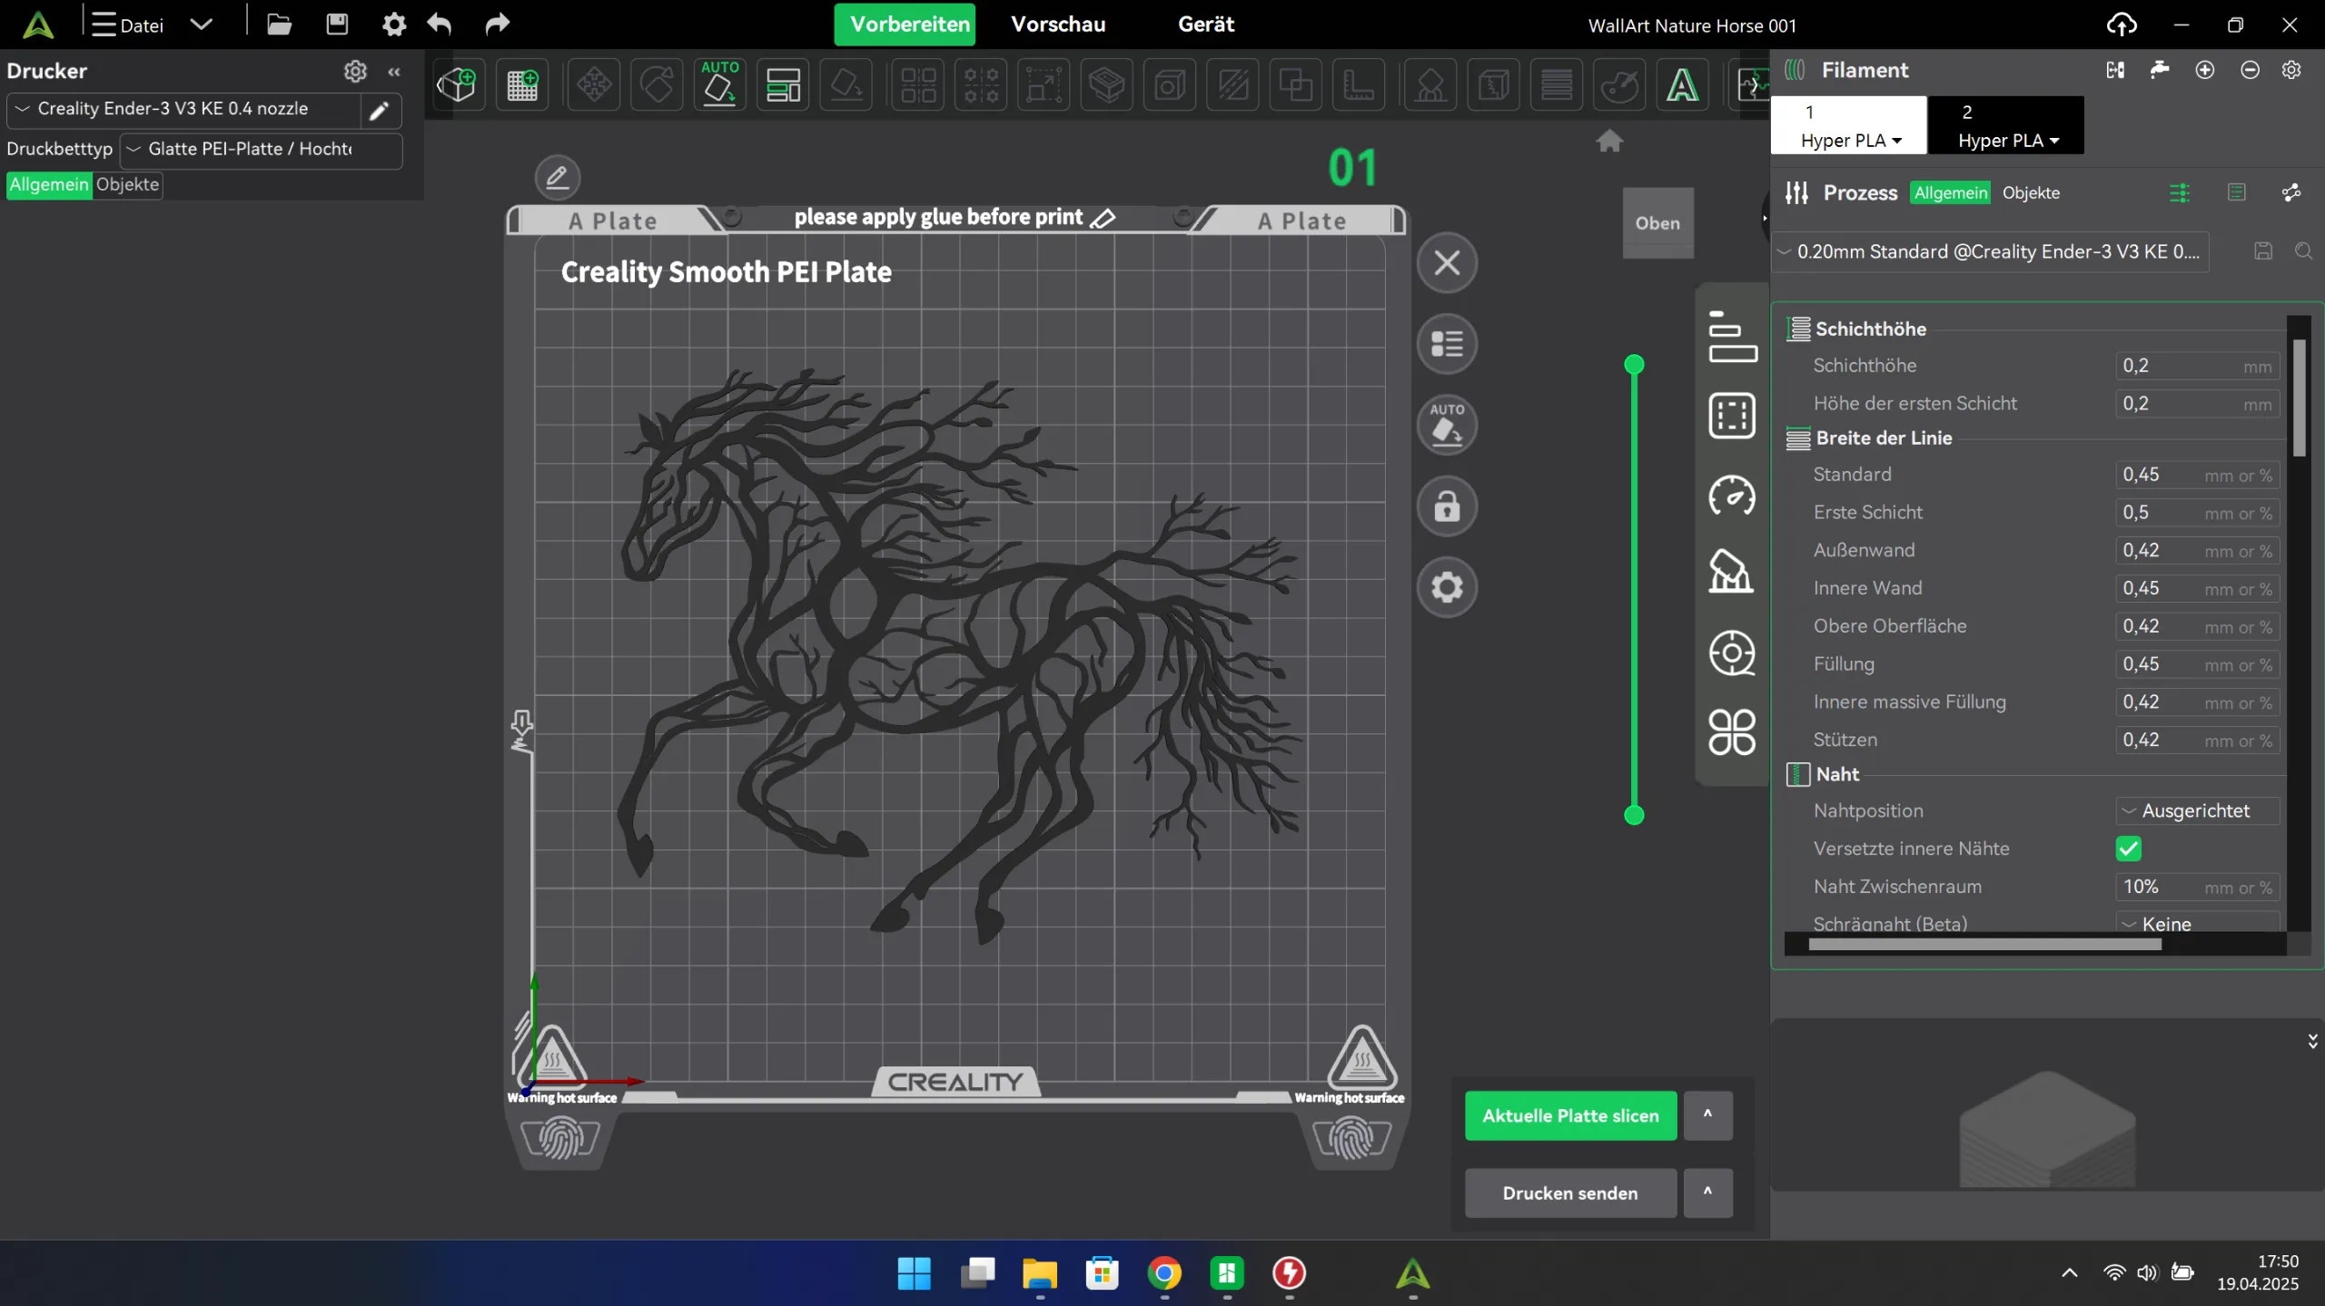
Task: Click the auto orient toolbar icon
Action: point(719,84)
